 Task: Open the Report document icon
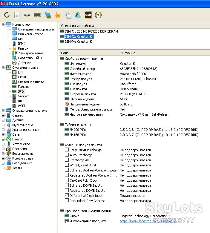pyautogui.click(x=17, y=15)
